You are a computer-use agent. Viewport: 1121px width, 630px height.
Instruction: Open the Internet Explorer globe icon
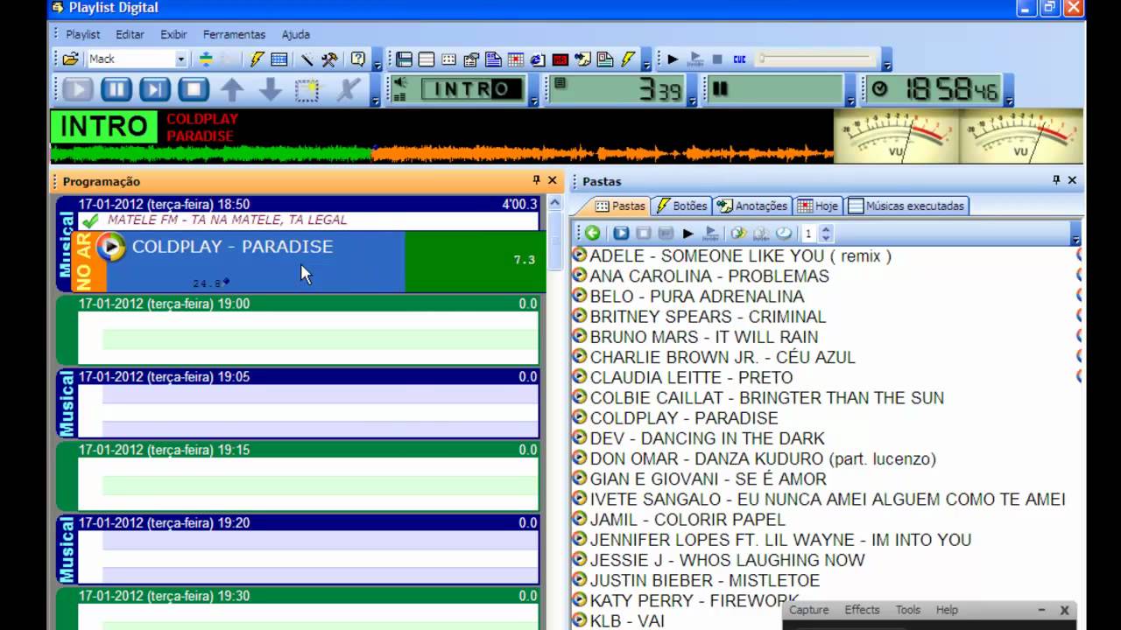click(538, 59)
